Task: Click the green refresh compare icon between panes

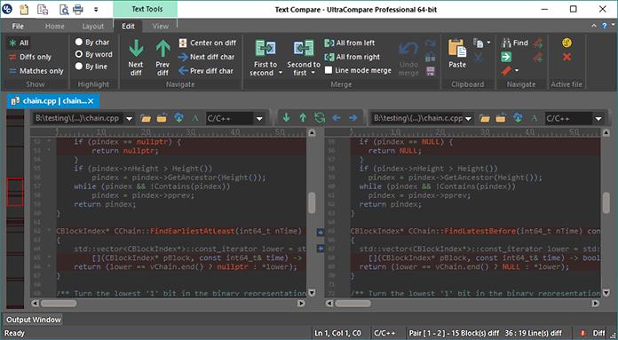Action: (x=320, y=118)
